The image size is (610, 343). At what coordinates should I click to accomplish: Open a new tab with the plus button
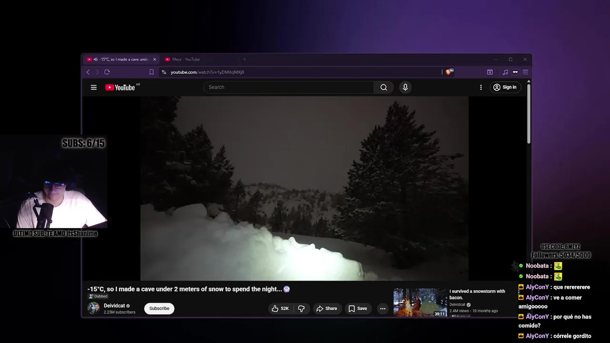(x=244, y=60)
